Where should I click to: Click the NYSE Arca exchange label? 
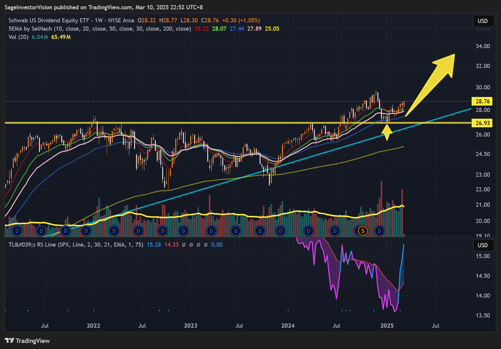coord(121,20)
